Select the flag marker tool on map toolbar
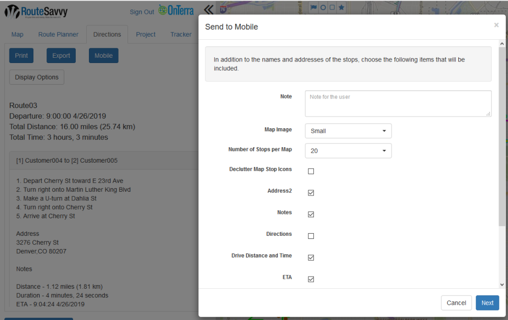 point(314,8)
